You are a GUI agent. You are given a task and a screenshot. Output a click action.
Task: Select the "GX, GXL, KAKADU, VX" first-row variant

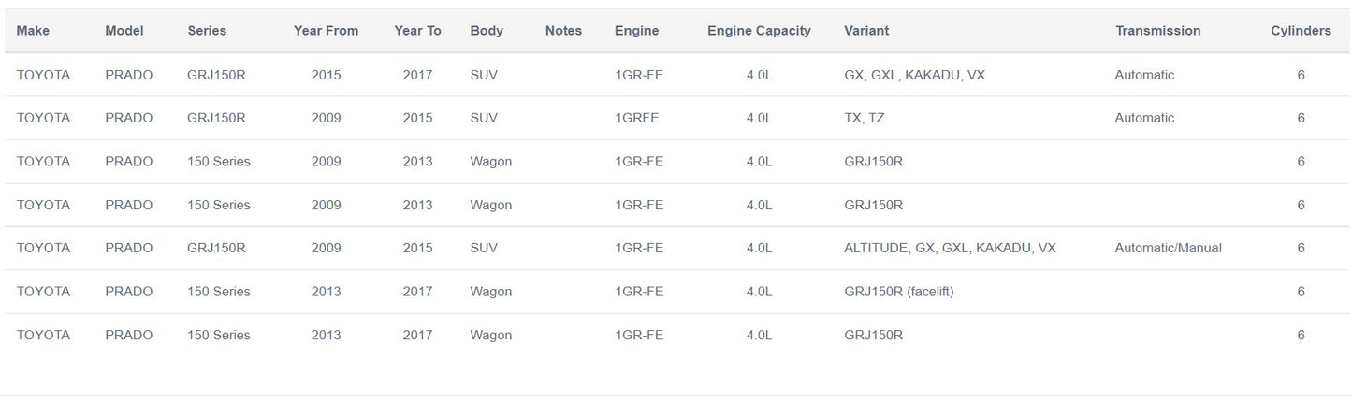[914, 75]
